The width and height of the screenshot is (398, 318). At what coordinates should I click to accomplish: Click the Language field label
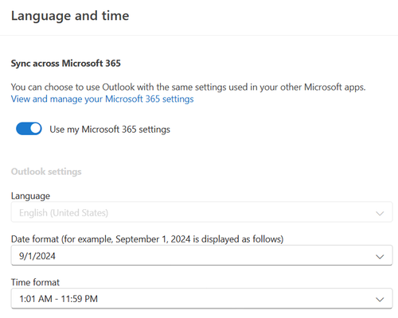pyautogui.click(x=30, y=196)
